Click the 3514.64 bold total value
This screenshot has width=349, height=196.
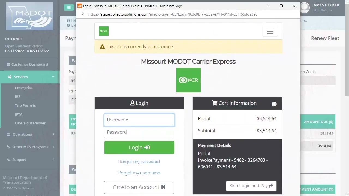[324, 146]
